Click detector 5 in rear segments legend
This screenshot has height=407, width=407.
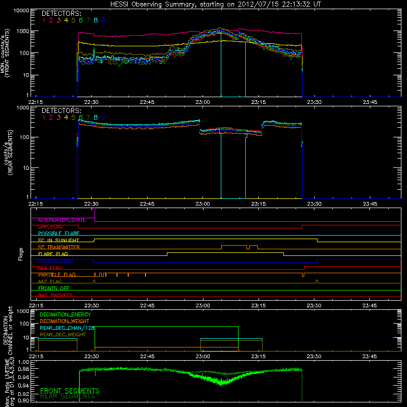73,118
